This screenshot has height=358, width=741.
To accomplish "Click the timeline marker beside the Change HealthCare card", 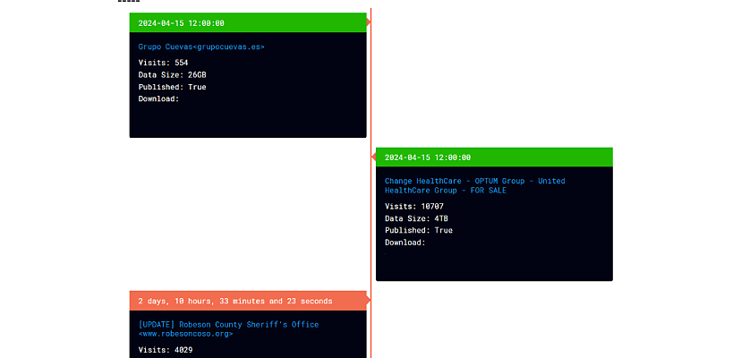I will 373,157.
